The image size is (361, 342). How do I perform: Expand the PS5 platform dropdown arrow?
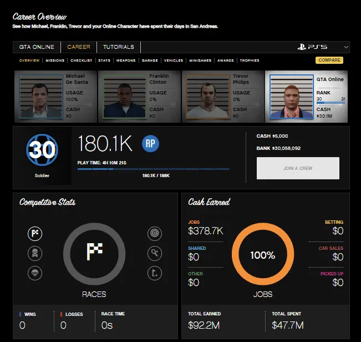346,47
